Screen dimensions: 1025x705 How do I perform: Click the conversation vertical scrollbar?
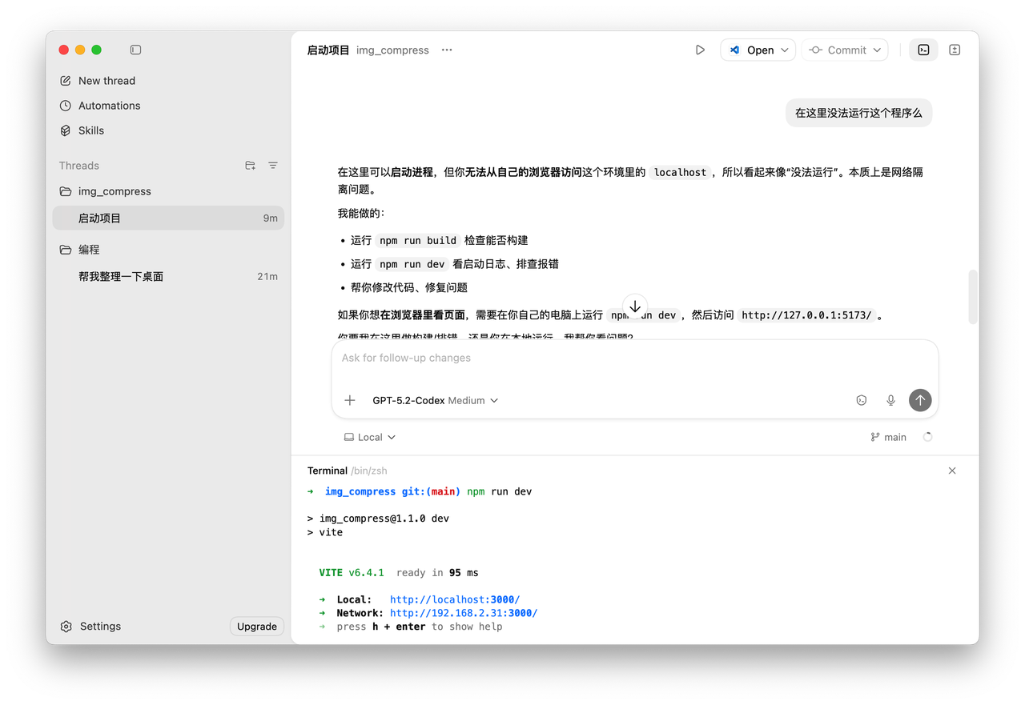[x=973, y=296]
